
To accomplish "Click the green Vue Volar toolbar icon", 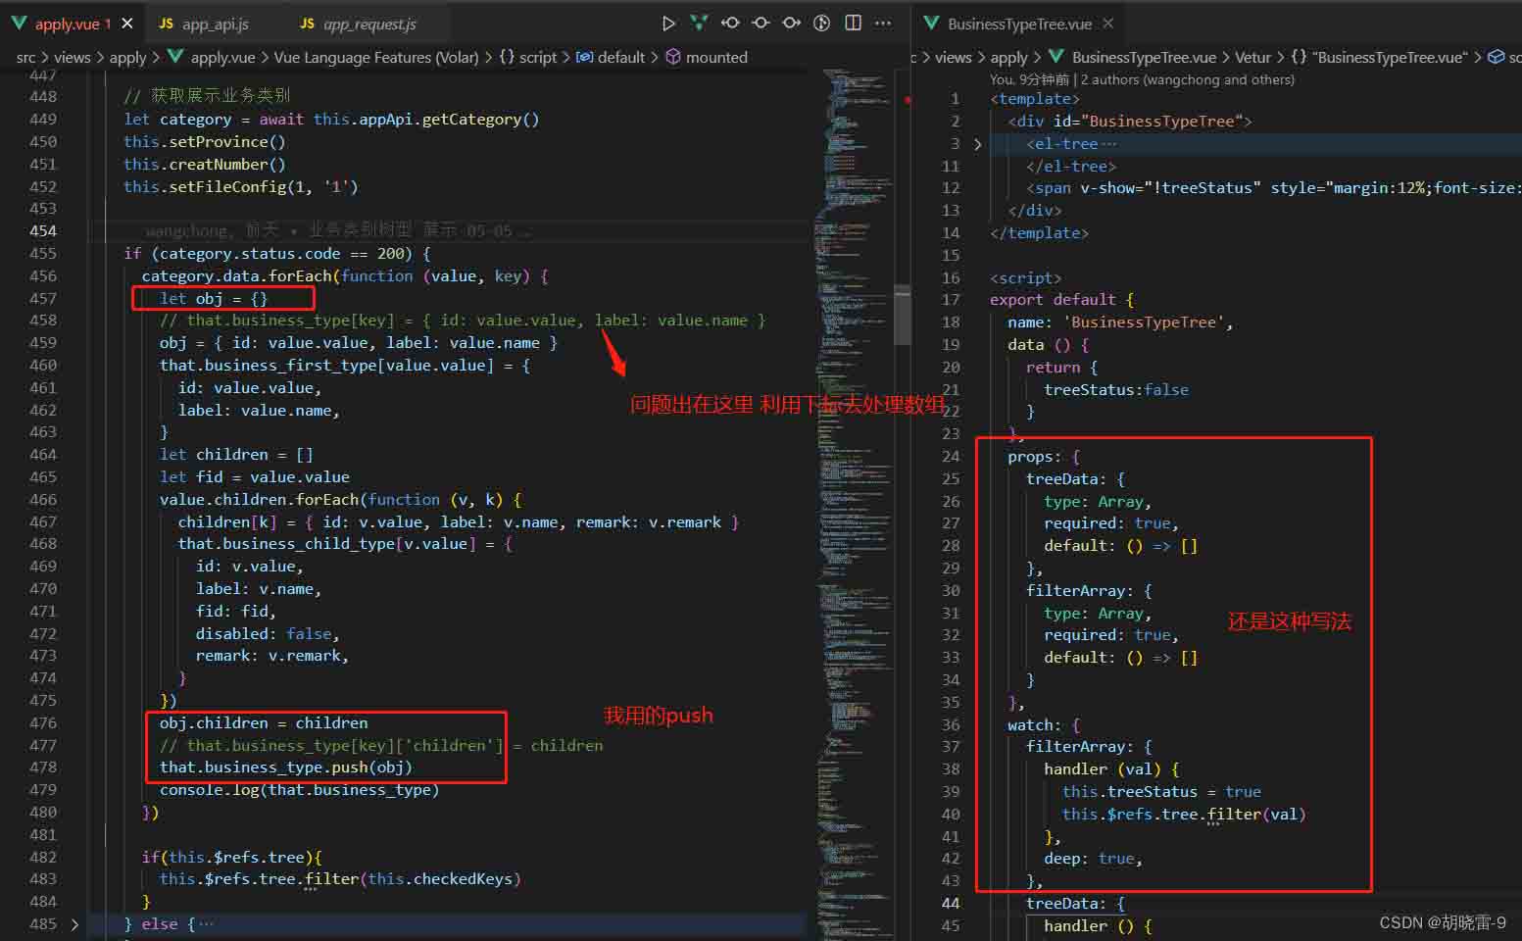I will coord(699,23).
